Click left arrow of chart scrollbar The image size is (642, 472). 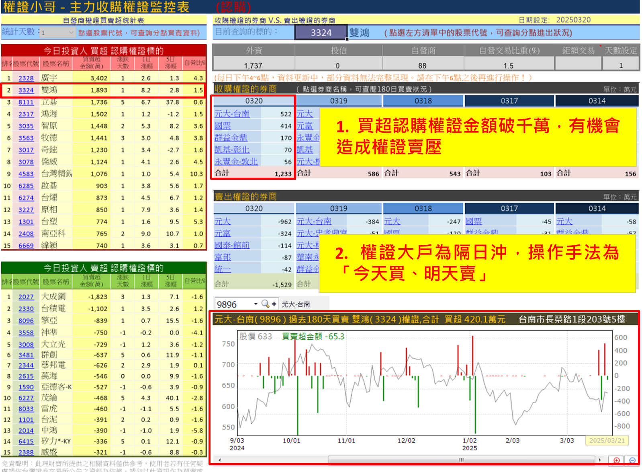click(219, 460)
